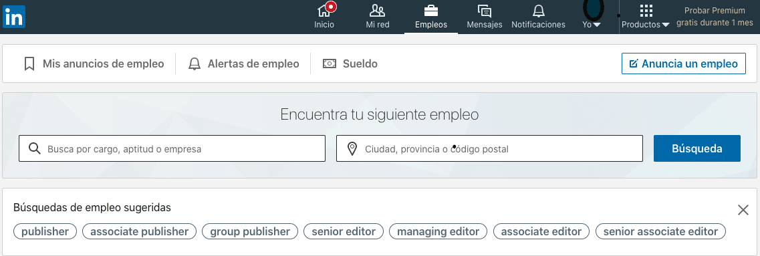Select group publisher chip
This screenshot has height=256, width=760.
[250, 231]
